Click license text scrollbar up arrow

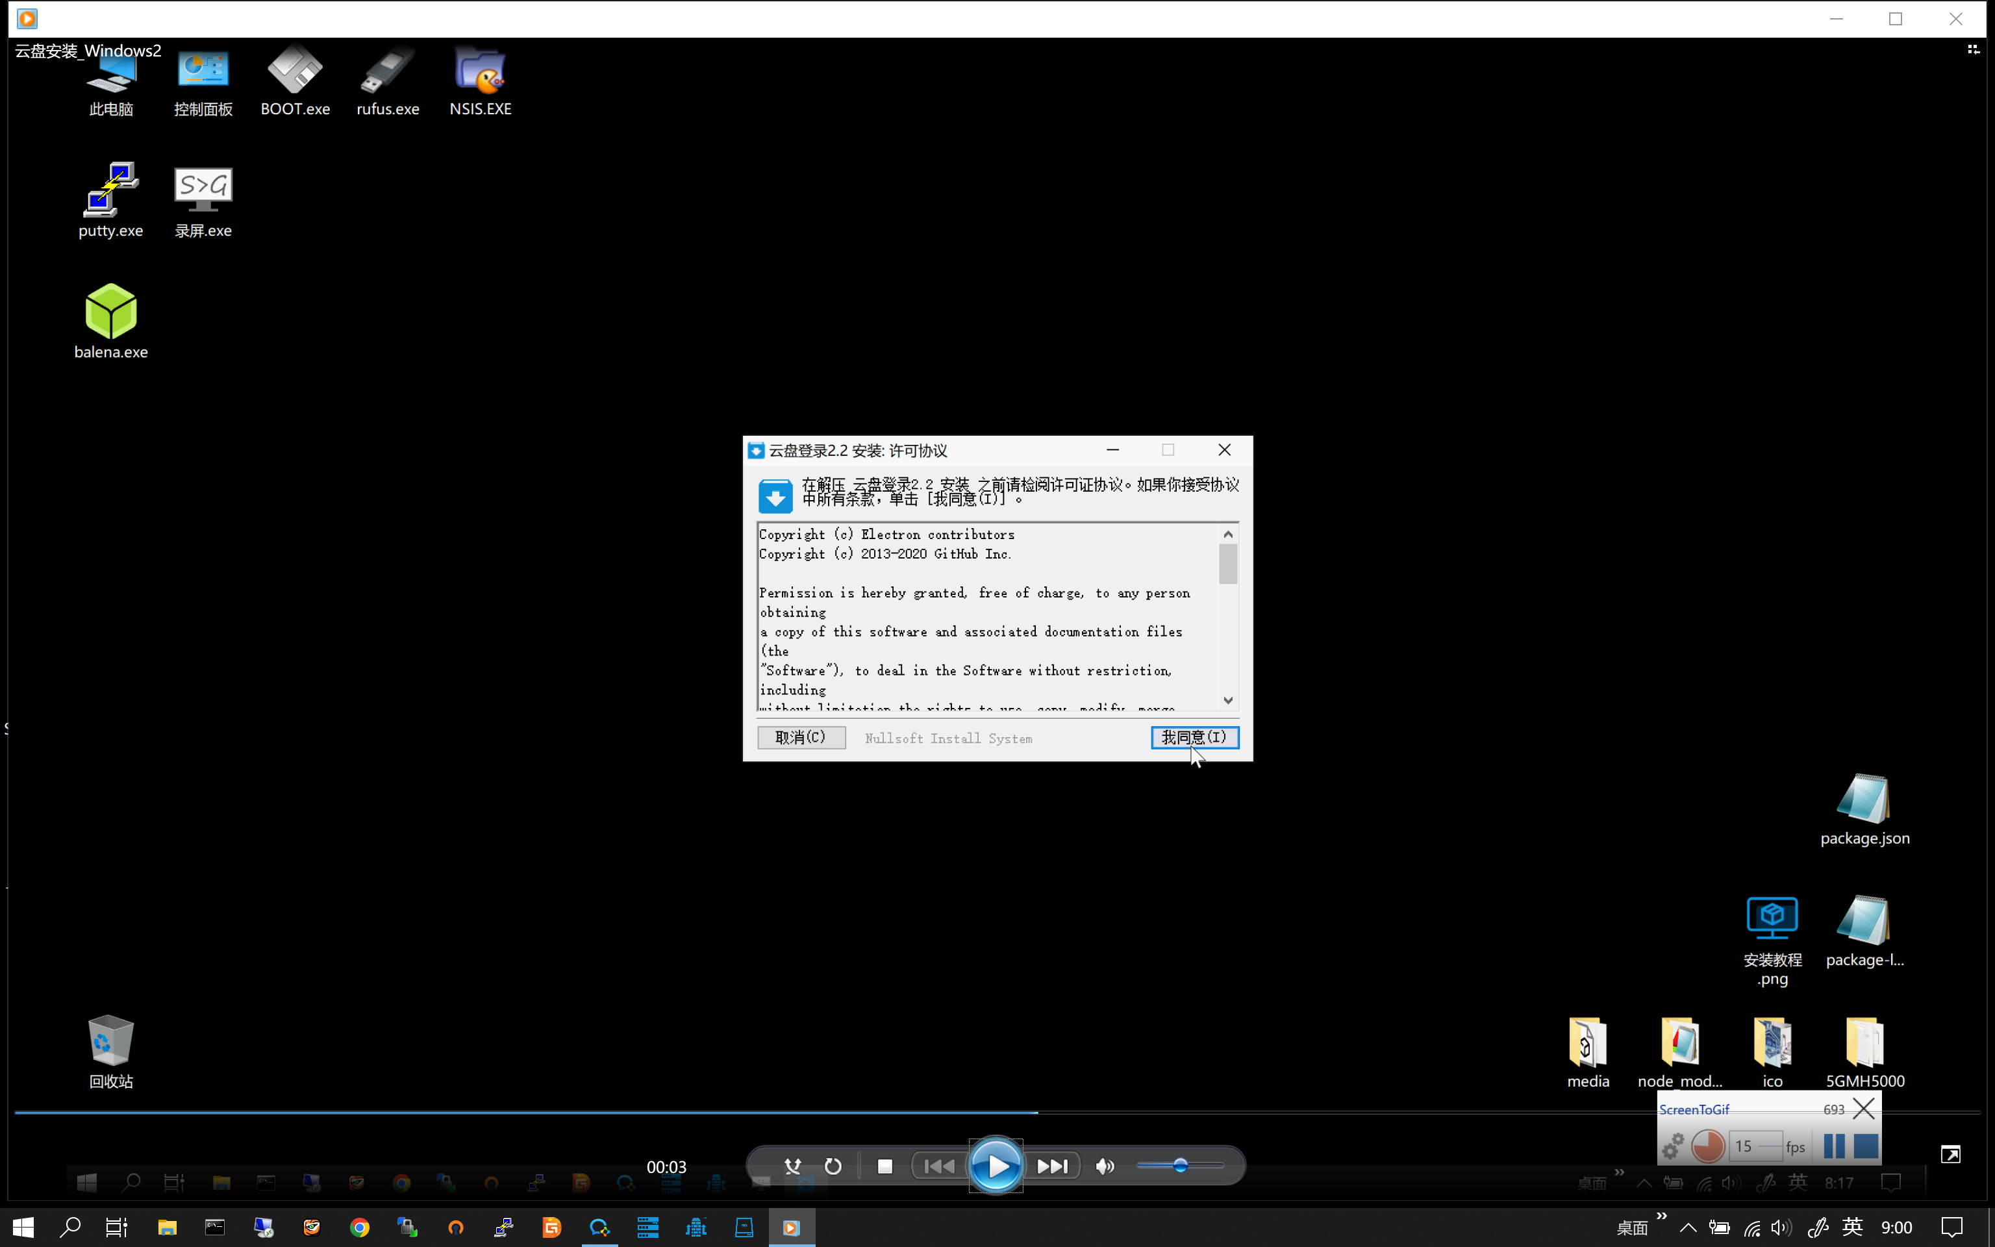point(1228,535)
